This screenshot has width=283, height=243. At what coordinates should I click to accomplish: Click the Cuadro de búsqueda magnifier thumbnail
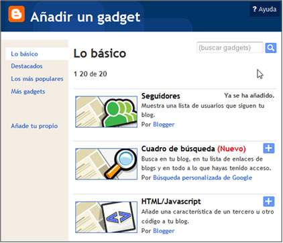click(x=107, y=164)
